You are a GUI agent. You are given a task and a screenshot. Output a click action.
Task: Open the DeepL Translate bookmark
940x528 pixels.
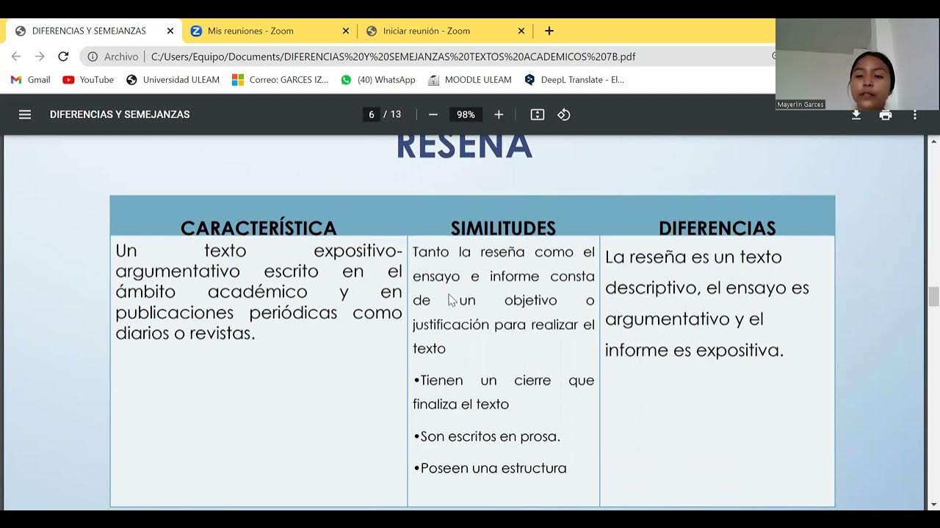tap(574, 80)
